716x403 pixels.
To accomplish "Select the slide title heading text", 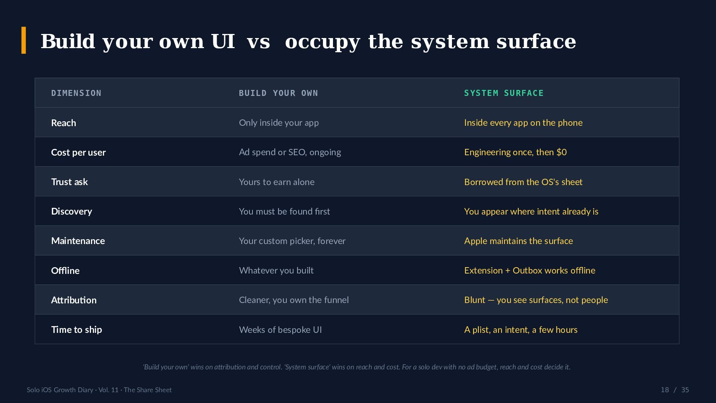I will (308, 41).
